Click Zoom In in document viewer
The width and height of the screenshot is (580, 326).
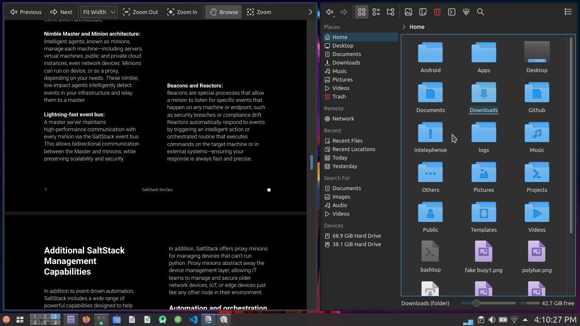tap(182, 12)
